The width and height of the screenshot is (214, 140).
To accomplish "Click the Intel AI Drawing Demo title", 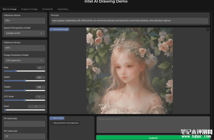I will (106, 1).
